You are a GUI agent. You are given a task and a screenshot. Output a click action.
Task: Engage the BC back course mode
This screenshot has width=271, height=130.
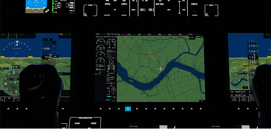(x=115, y=10)
